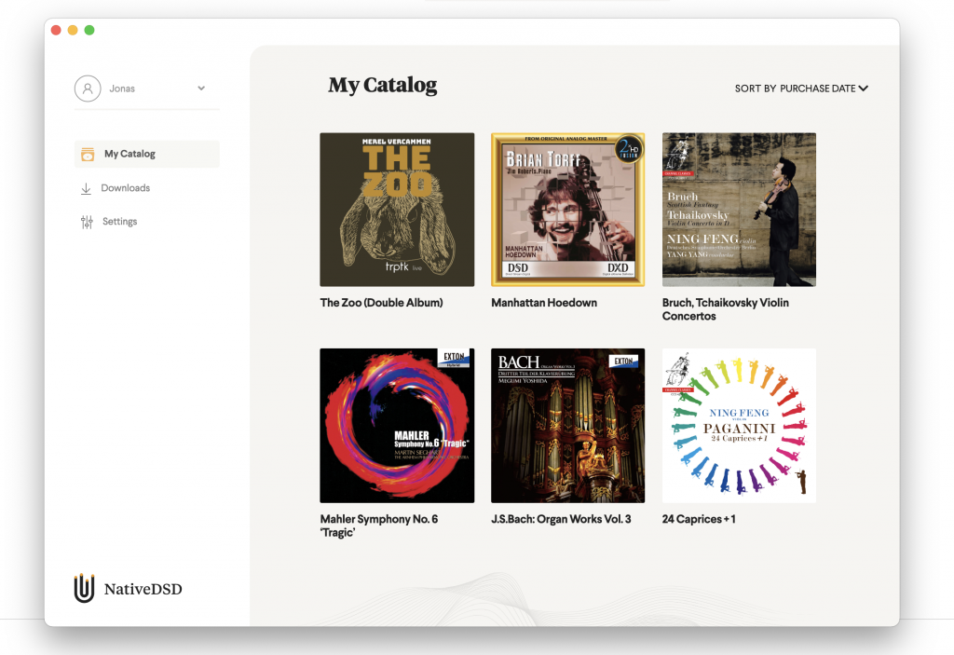Viewport: 954px width, 655px height.
Task: Click the Jonas user avatar icon
Action: click(x=88, y=89)
